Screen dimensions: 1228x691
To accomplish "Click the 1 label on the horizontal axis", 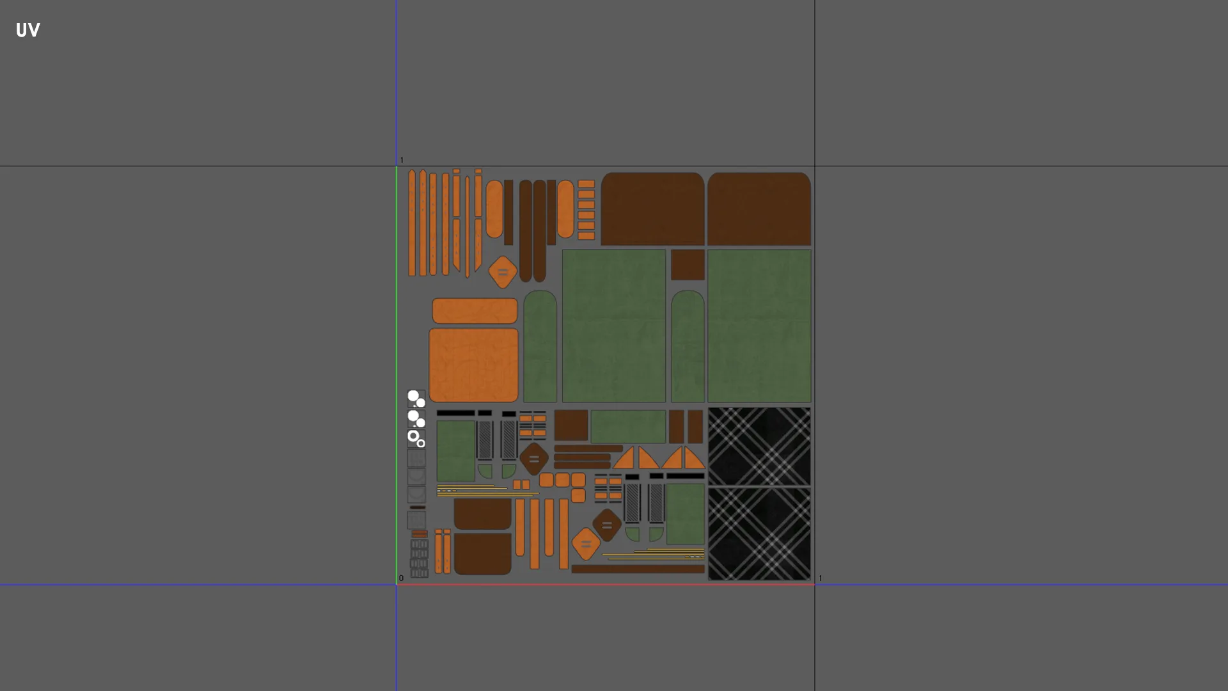I will pyautogui.click(x=821, y=578).
